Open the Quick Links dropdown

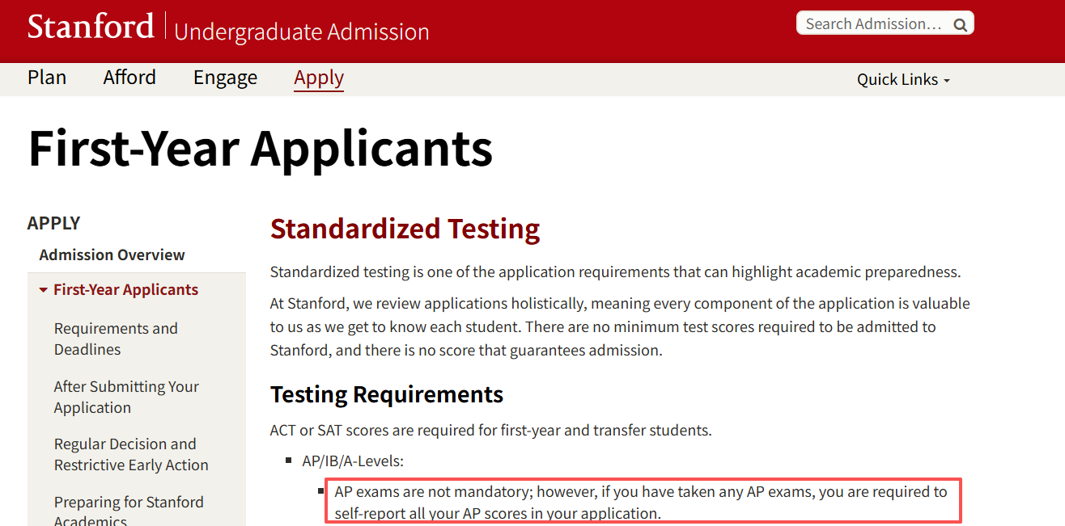pos(903,79)
